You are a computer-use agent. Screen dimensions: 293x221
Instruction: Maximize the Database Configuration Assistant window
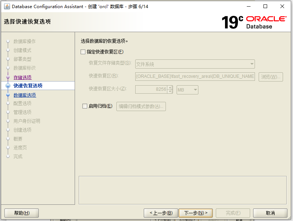(265, 6)
